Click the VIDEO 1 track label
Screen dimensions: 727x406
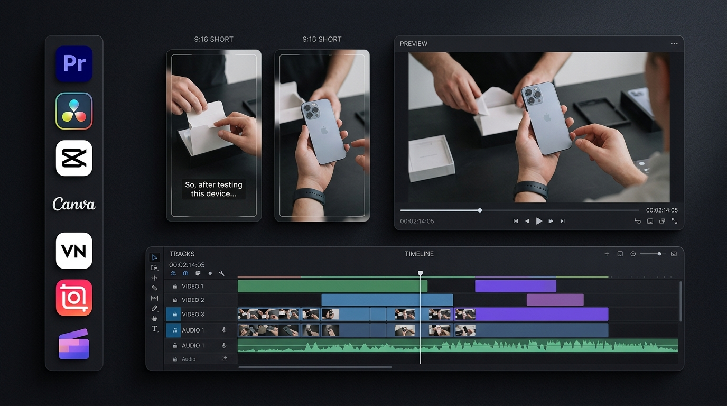192,286
